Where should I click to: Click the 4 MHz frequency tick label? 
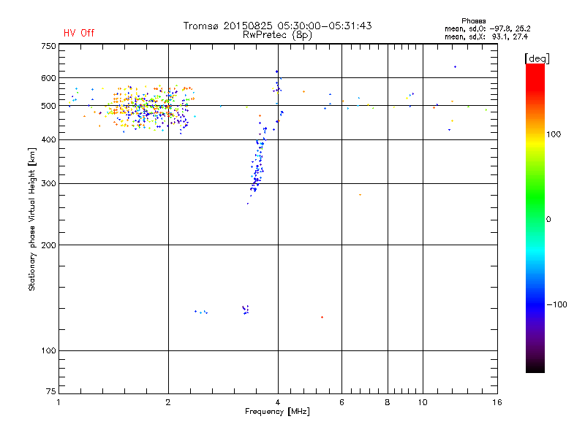pyautogui.click(x=277, y=402)
